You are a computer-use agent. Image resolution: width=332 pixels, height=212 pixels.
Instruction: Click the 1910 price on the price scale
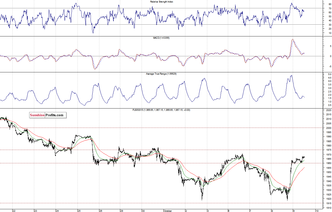click(x=329, y=208)
